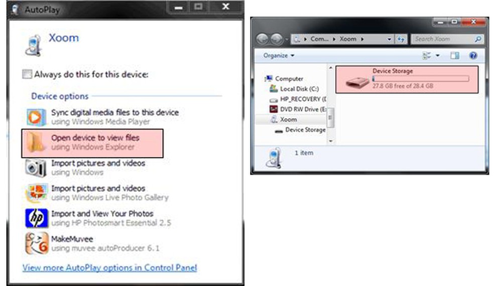Click the Xoom device icon in AutoPlay header

pos(34,46)
